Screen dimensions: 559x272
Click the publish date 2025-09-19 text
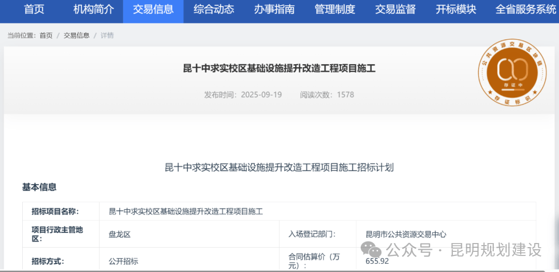[x=261, y=95]
